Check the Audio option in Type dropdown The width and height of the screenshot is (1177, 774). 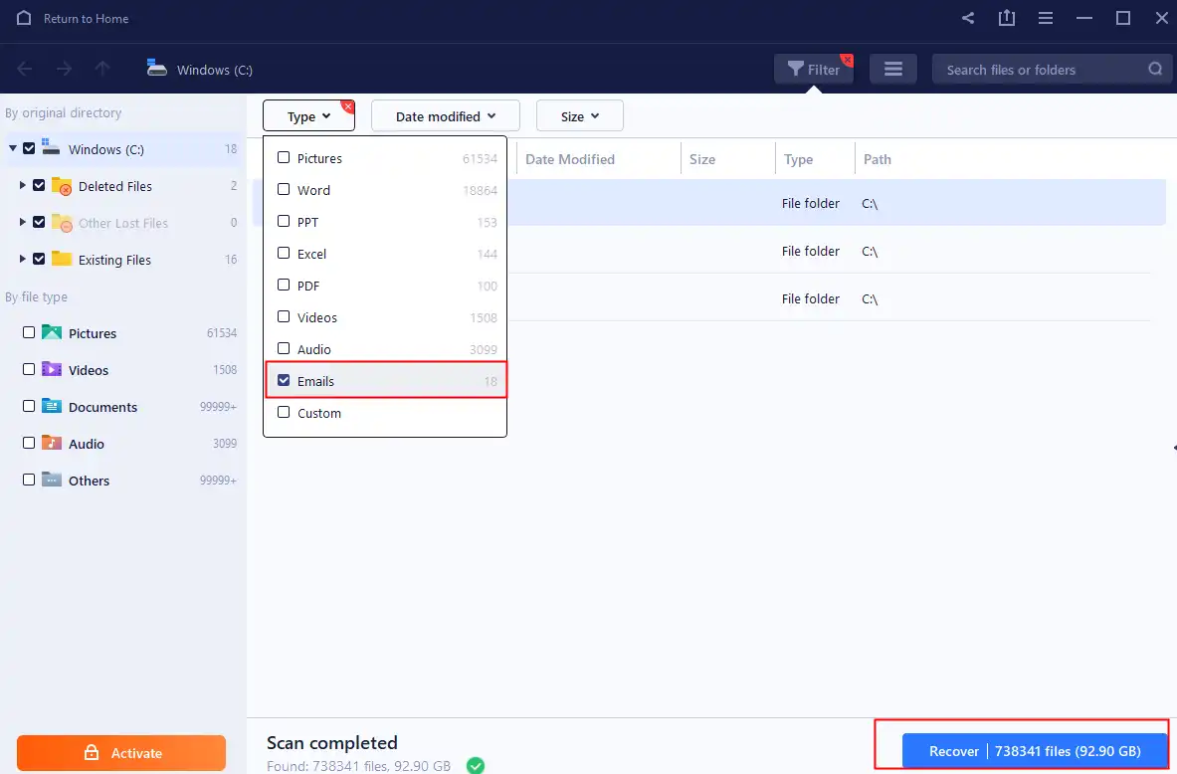[284, 348]
